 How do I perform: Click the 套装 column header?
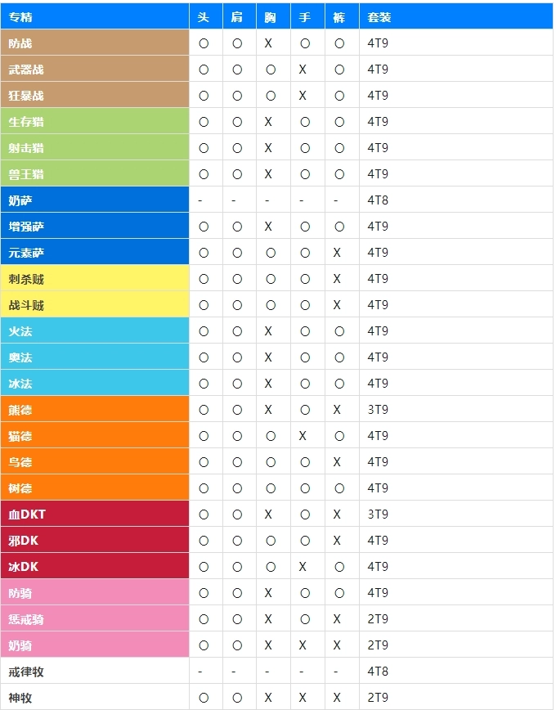(x=379, y=16)
